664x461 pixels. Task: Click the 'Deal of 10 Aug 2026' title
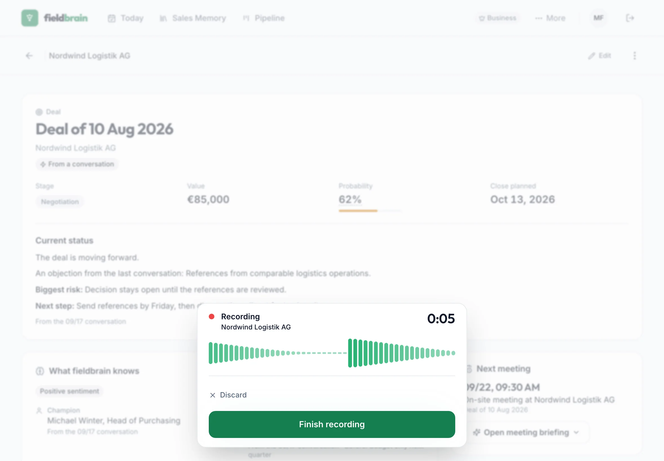[x=104, y=129]
